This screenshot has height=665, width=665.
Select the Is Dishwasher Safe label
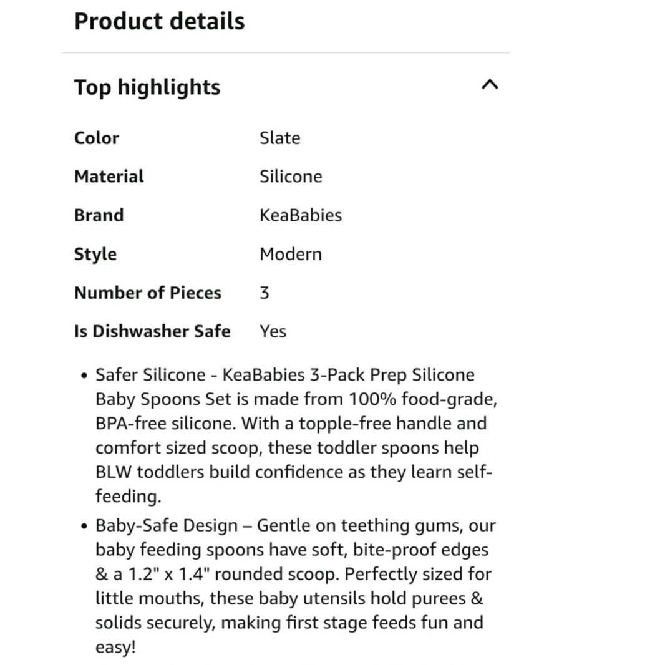[152, 331]
